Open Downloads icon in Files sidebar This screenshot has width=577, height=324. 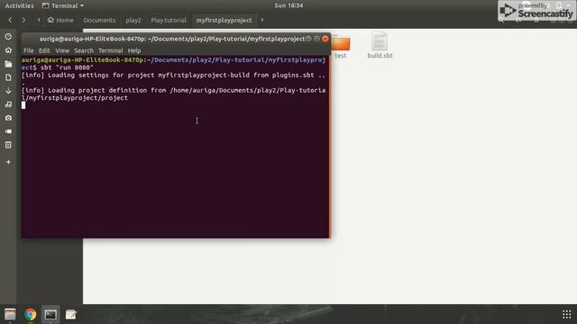pos(8,91)
